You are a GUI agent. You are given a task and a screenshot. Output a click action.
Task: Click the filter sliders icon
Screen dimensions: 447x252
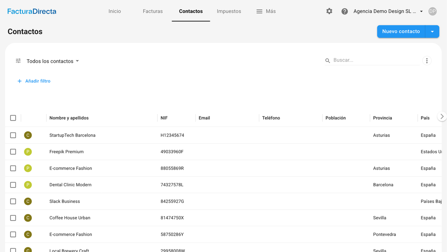[18, 61]
